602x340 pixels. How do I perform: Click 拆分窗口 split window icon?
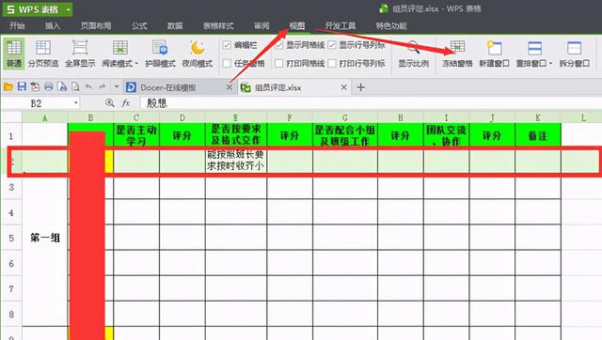pos(574,48)
